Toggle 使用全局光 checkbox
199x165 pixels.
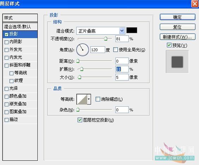[x=115, y=50]
